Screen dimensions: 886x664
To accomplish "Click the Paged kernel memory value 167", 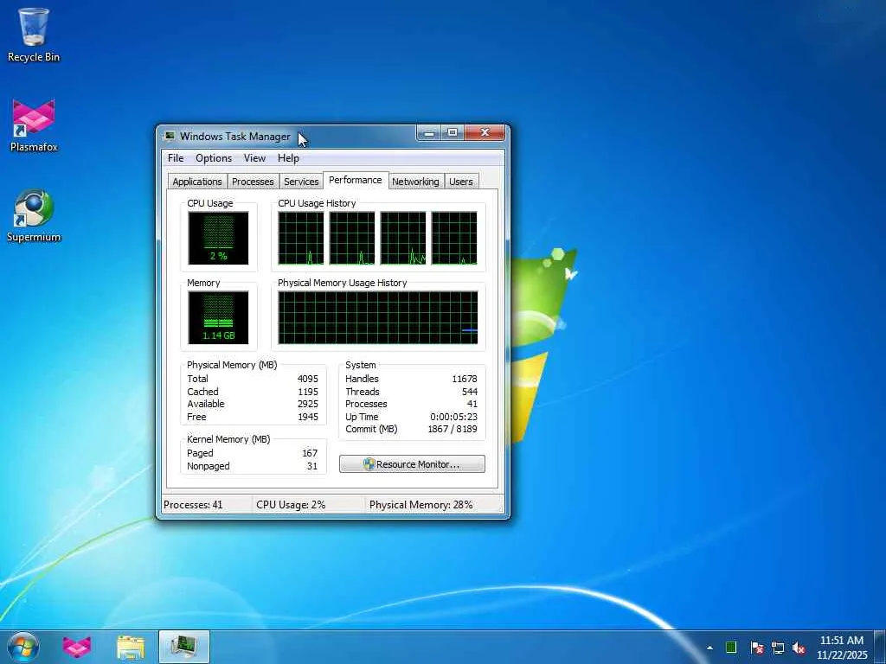I will [310, 453].
